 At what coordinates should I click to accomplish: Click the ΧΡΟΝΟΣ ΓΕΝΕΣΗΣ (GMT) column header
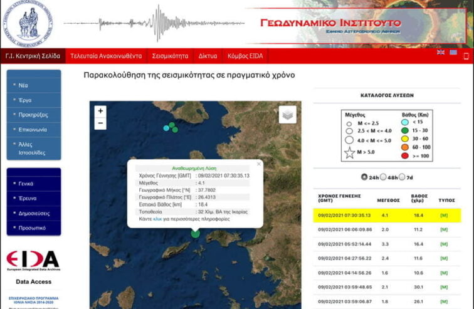coord(339,198)
